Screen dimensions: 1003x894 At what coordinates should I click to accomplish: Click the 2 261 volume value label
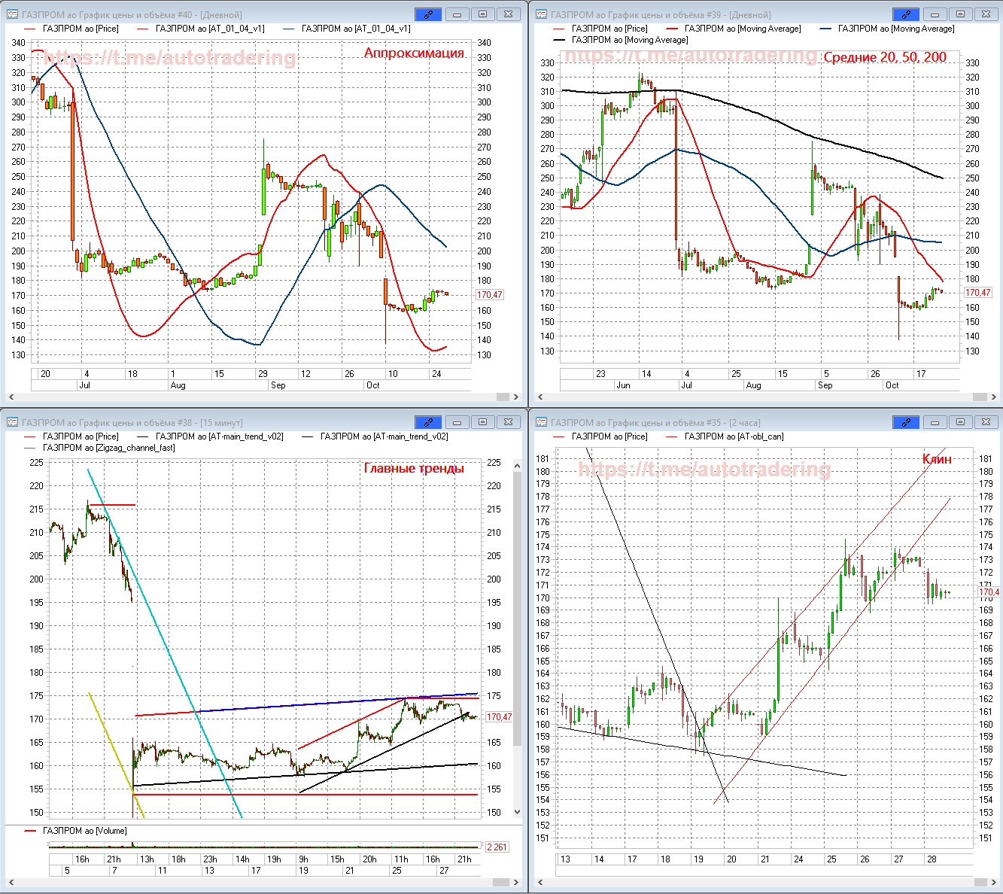(x=497, y=847)
